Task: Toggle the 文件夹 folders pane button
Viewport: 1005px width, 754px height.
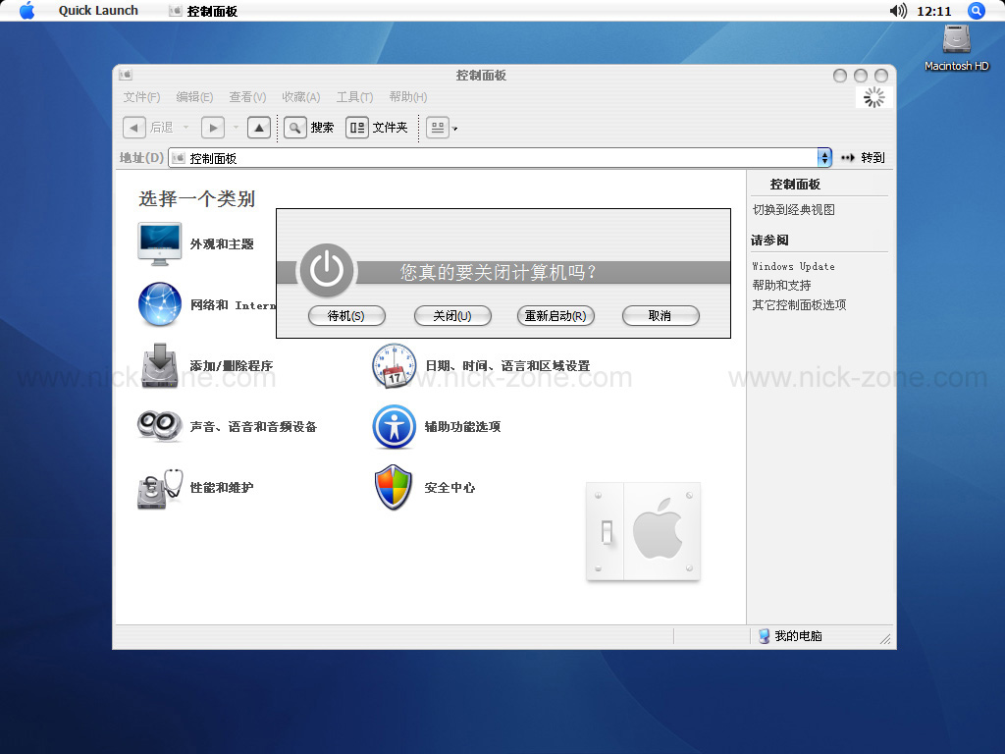Action: click(x=377, y=128)
